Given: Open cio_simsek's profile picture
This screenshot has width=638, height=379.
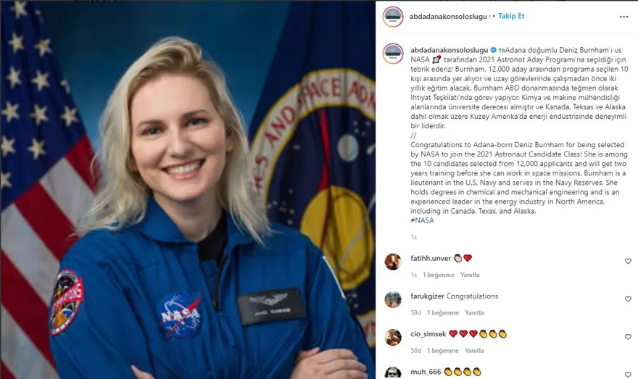Looking at the screenshot, I should (393, 337).
